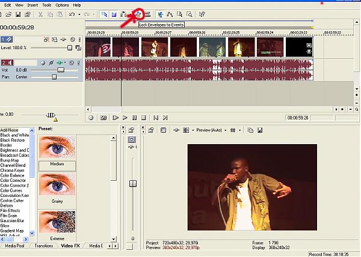Open Overlays grid dropdown arrow

[239, 130]
